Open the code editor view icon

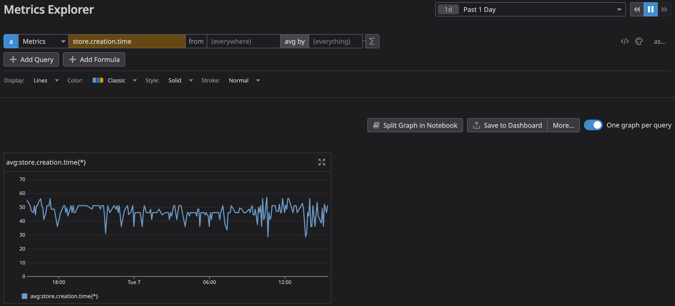pyautogui.click(x=625, y=41)
